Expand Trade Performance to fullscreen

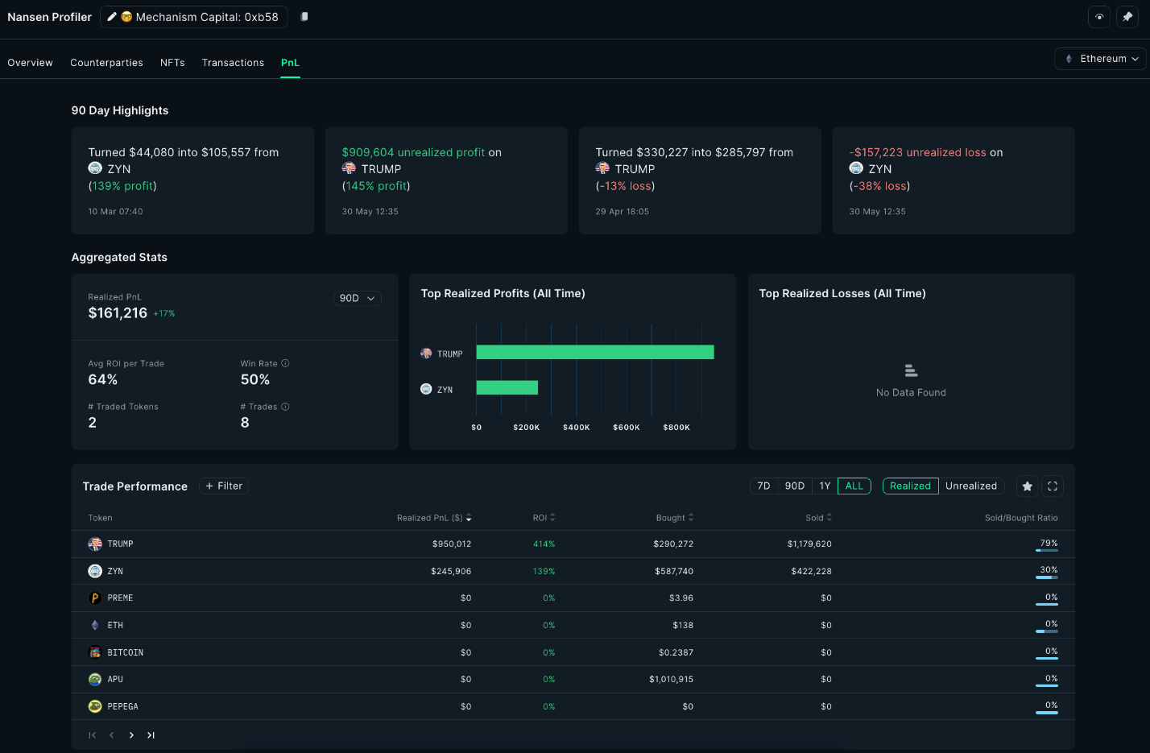(x=1053, y=486)
